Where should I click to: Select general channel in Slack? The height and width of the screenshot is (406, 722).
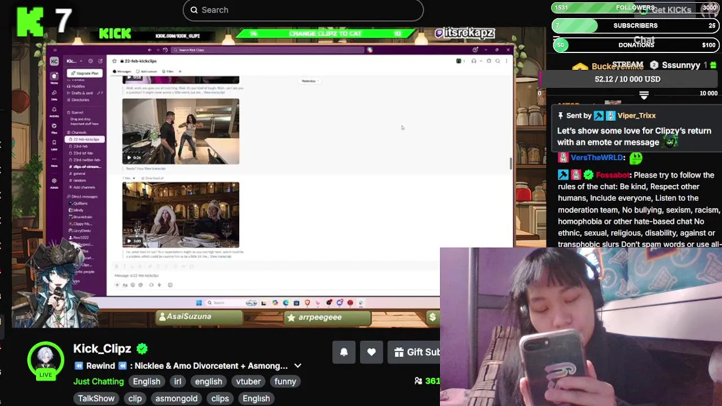point(78,174)
